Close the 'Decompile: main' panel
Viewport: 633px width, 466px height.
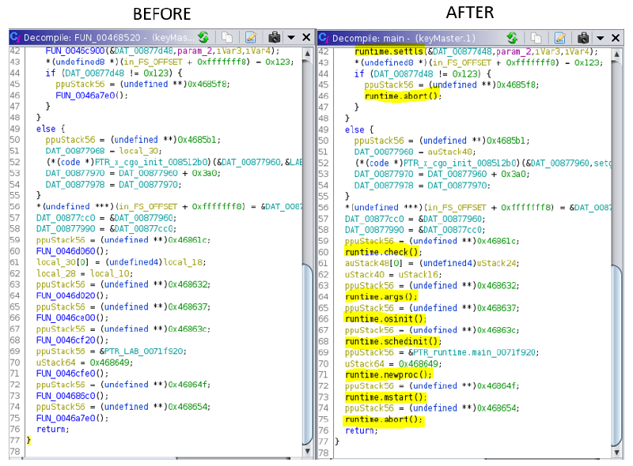616,37
